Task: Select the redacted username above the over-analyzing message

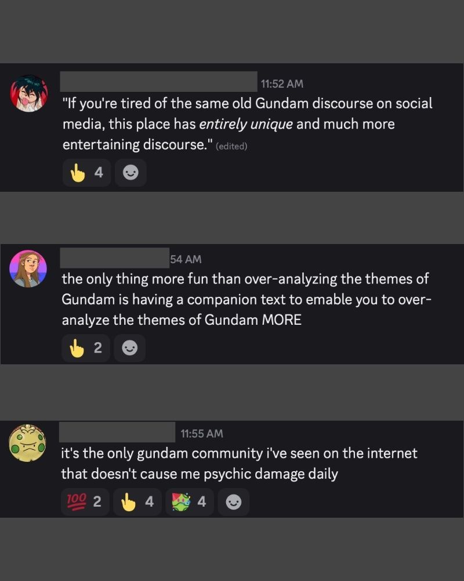Action: (x=115, y=258)
